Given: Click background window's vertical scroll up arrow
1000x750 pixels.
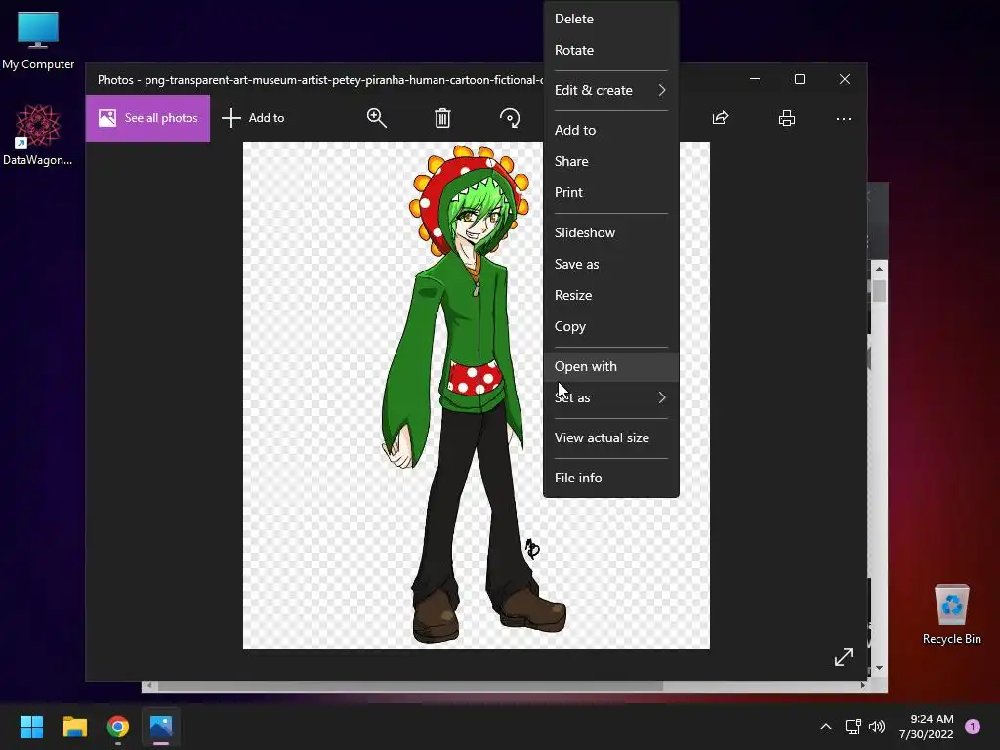Looking at the screenshot, I should [880, 269].
